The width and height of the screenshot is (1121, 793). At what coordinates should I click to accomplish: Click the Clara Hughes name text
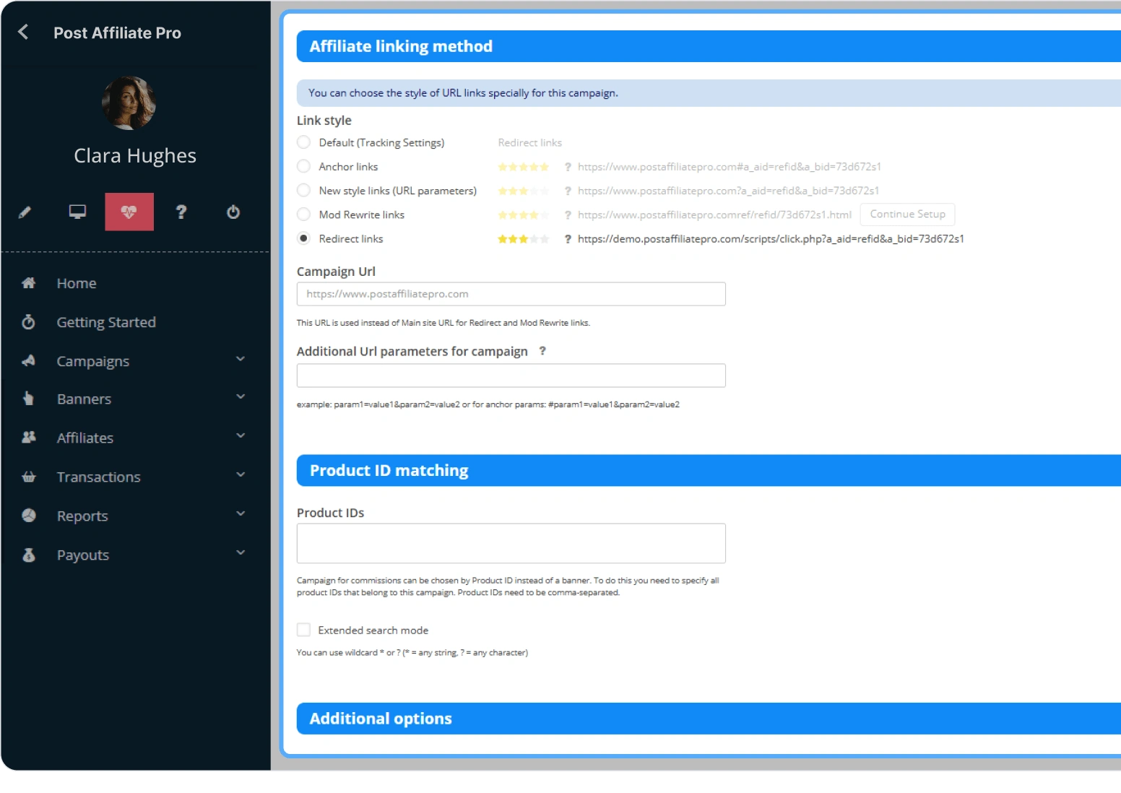click(x=135, y=156)
